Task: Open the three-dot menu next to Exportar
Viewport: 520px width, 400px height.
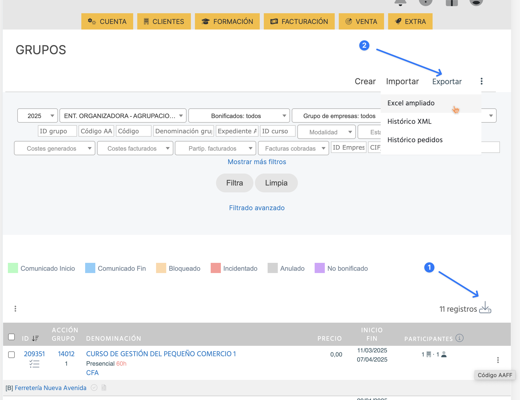Action: (x=481, y=81)
